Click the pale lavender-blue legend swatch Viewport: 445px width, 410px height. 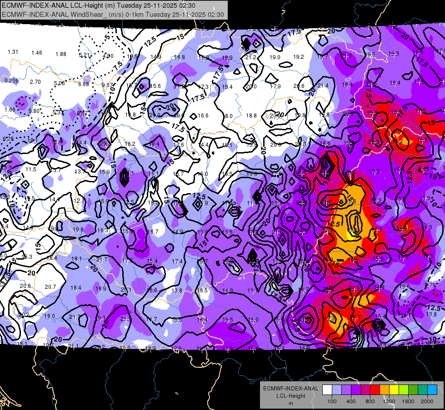(x=337, y=389)
